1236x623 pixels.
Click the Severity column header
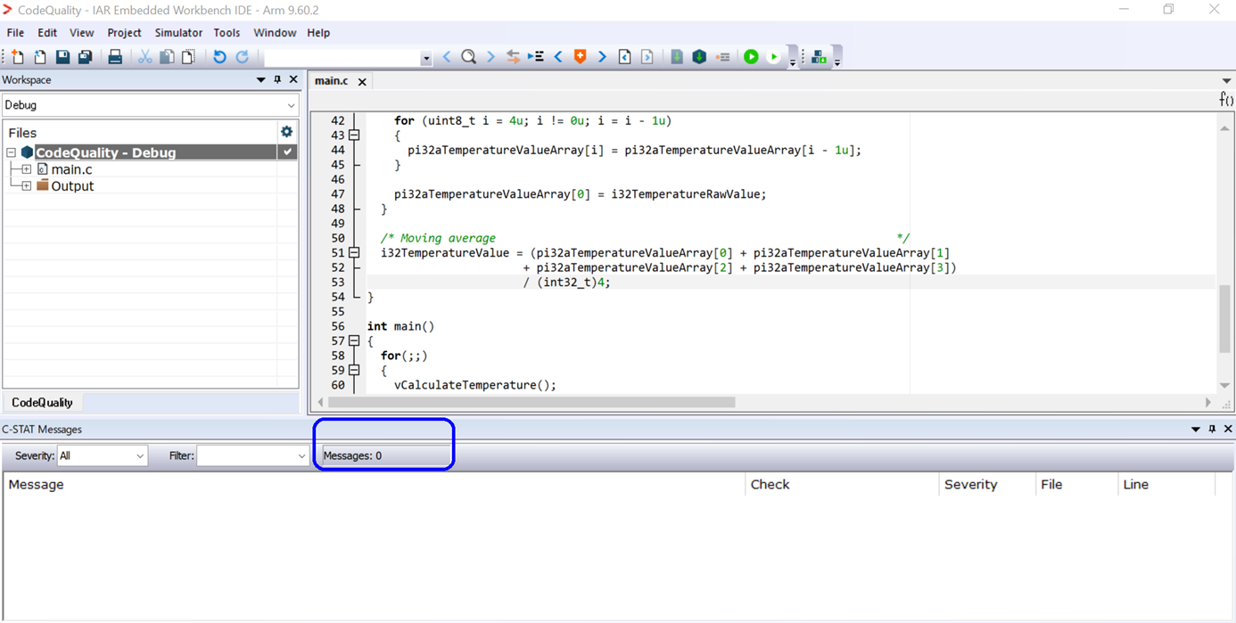click(x=970, y=485)
